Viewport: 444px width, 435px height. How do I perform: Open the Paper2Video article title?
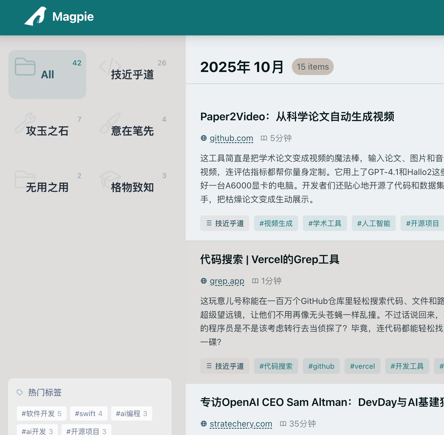[297, 116]
